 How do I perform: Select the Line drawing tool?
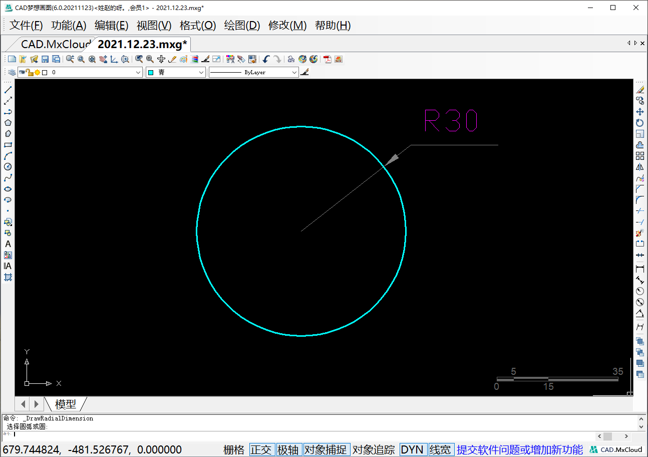8,90
